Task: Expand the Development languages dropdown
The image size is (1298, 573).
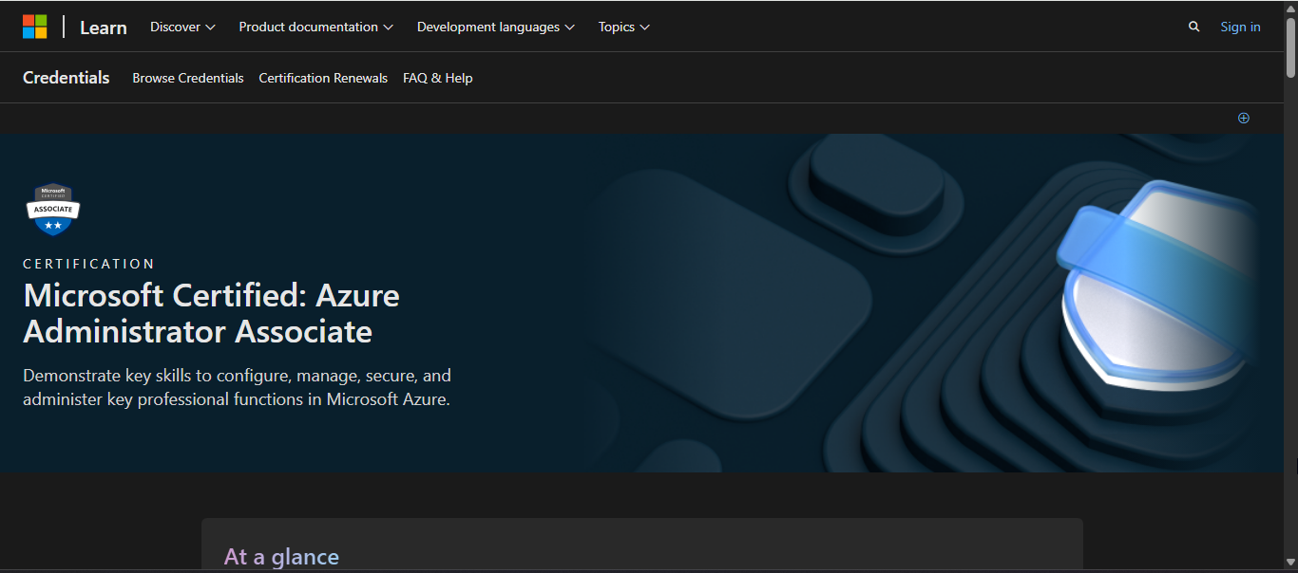Action: tap(495, 27)
